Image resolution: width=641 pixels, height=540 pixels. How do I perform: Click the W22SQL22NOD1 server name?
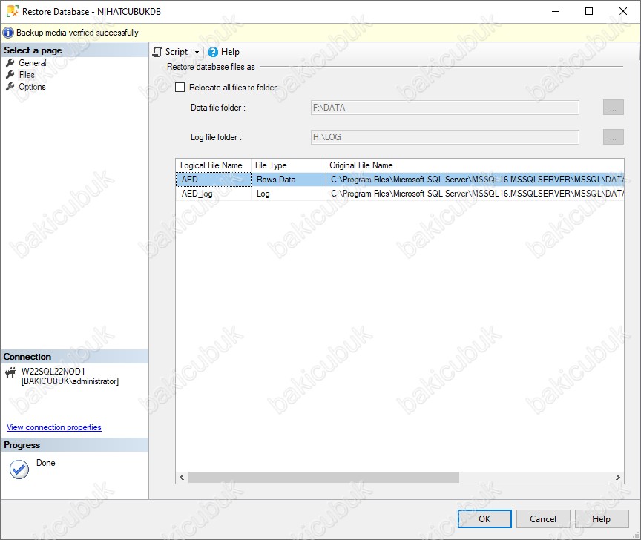pyautogui.click(x=53, y=372)
